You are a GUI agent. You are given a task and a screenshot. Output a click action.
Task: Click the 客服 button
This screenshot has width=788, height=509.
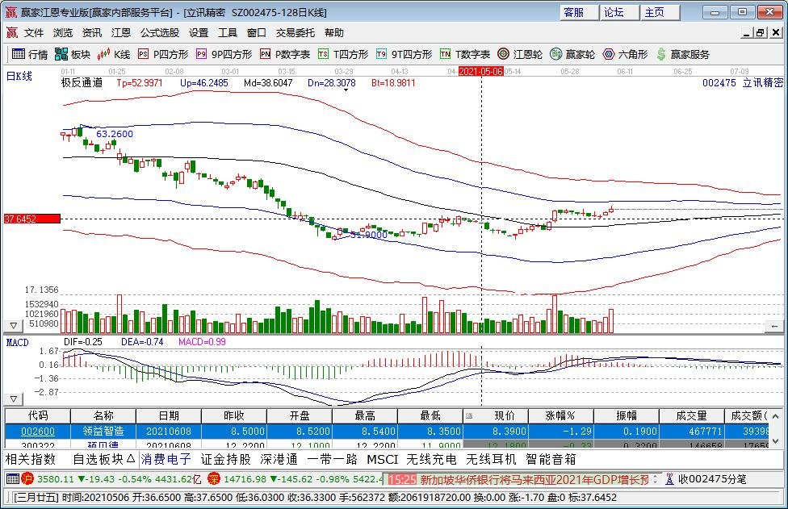(579, 12)
